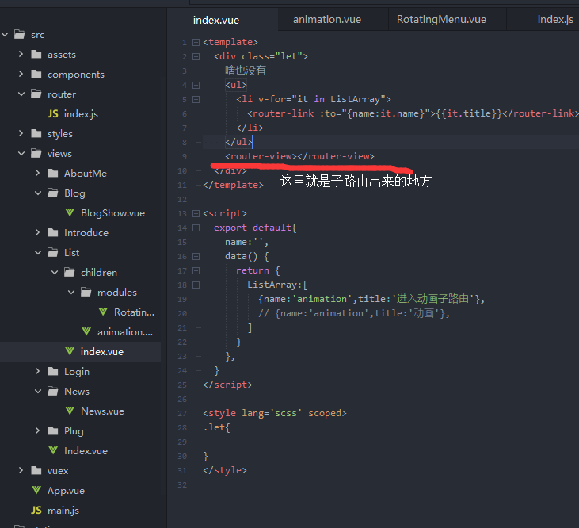Fold the return block on line 17

pyautogui.click(x=196, y=271)
